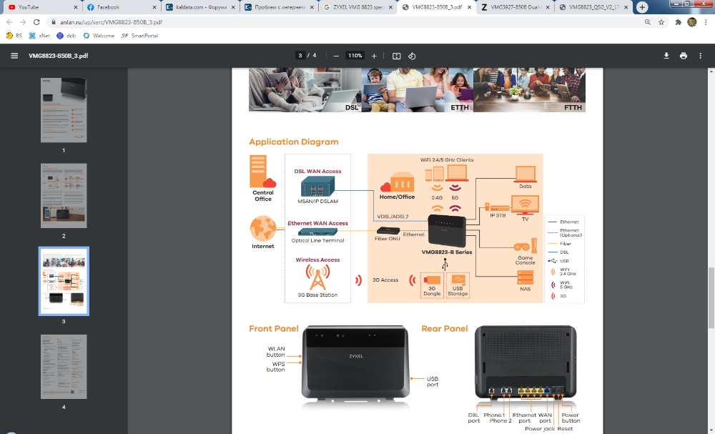
Task: Open a new browser tab
Action: [642, 7]
